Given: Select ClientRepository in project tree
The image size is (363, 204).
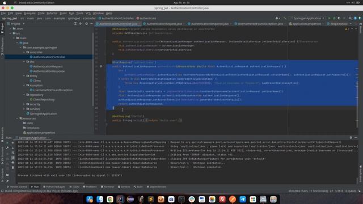Looking at the screenshot, I should coord(42,100).
